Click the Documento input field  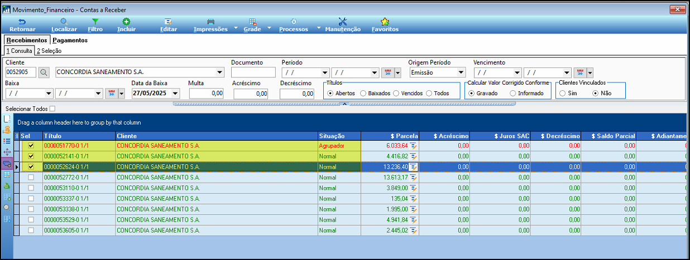(x=253, y=72)
